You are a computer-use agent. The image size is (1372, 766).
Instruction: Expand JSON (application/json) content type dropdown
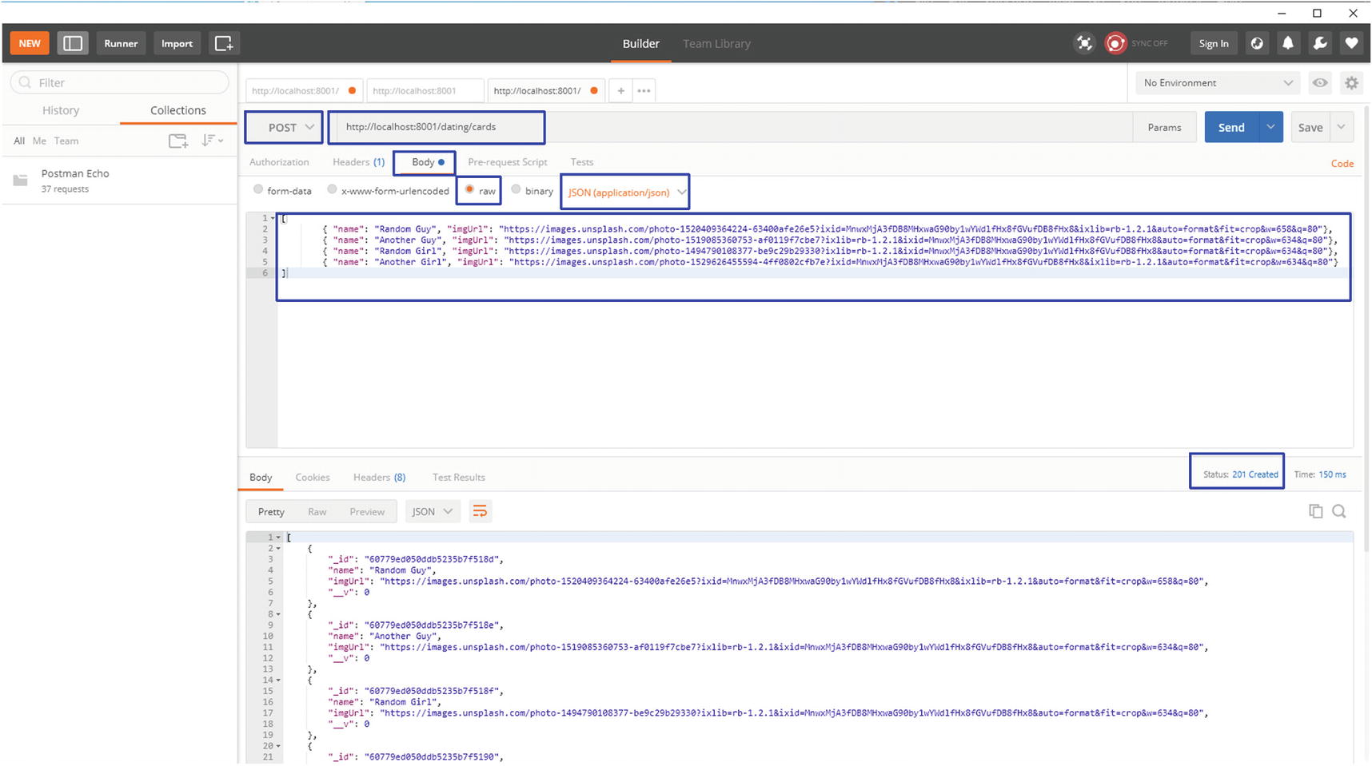[x=625, y=192]
